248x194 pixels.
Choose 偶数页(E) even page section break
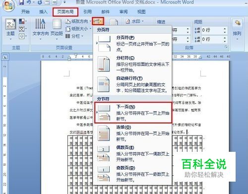click(132, 153)
